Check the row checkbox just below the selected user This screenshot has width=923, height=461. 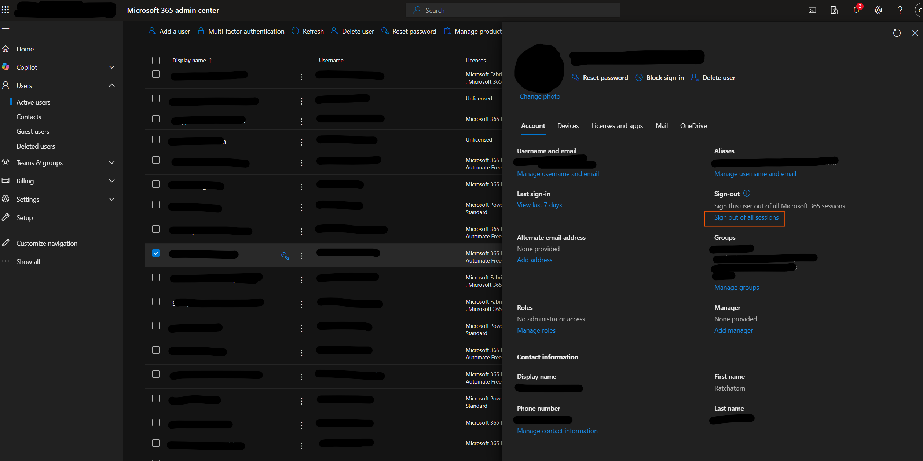pyautogui.click(x=156, y=277)
